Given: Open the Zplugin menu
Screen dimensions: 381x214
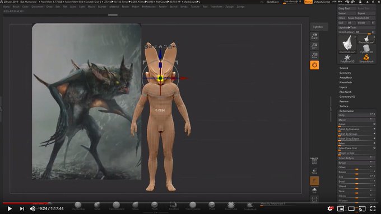Looking at the screenshot, I should (x=229, y=7).
